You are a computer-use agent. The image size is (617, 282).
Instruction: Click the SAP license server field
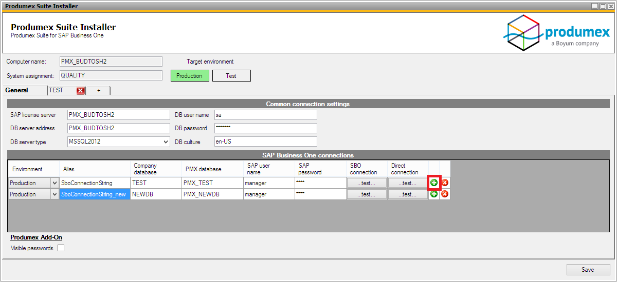(x=118, y=115)
